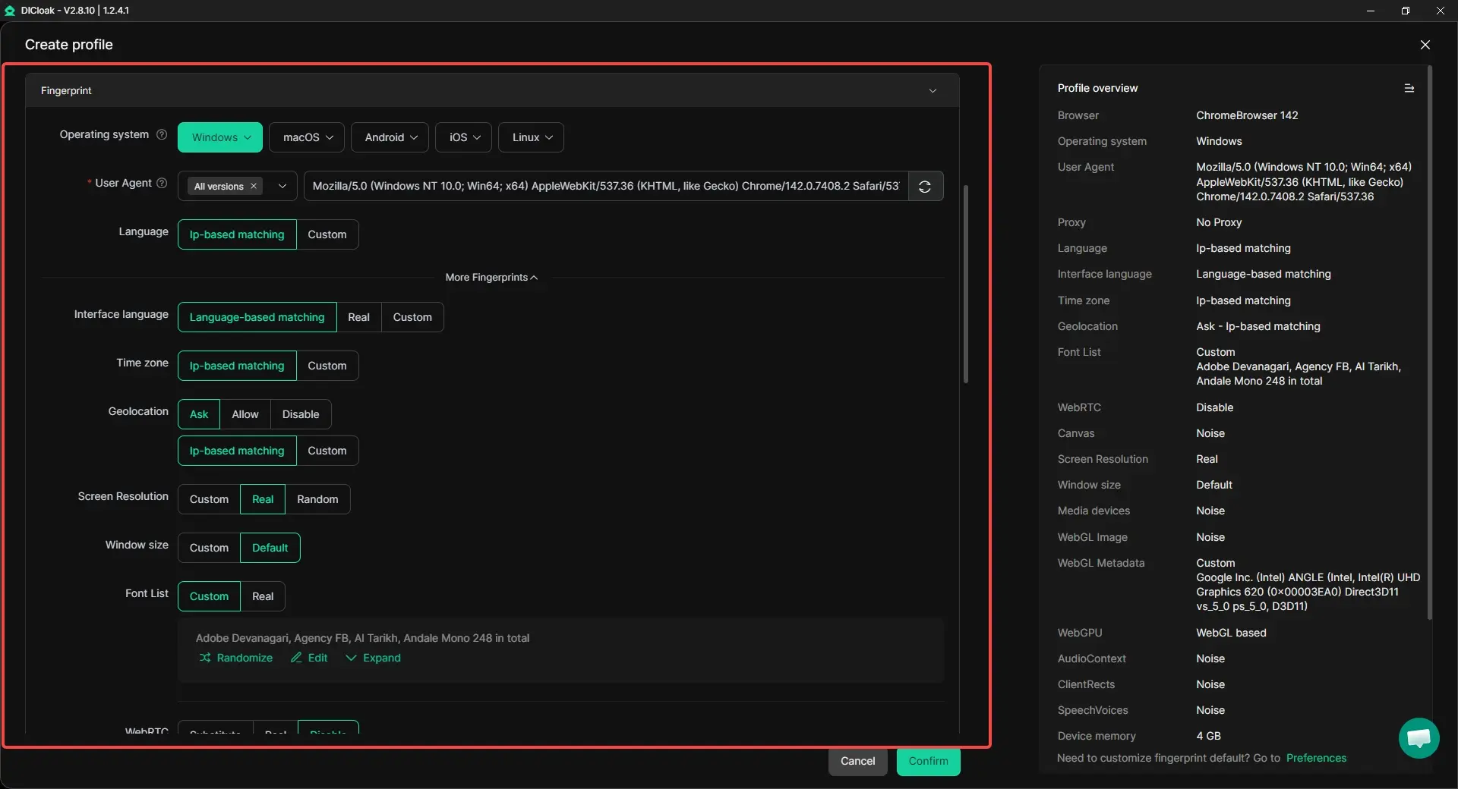Open the macOS version dropdown
1458x789 pixels.
tap(307, 138)
